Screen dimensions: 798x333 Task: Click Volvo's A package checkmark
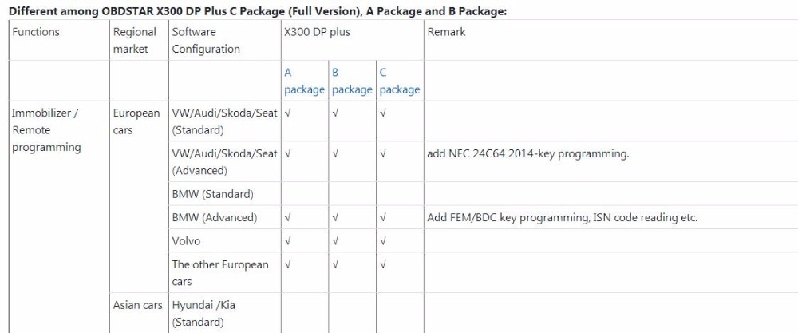(x=287, y=240)
